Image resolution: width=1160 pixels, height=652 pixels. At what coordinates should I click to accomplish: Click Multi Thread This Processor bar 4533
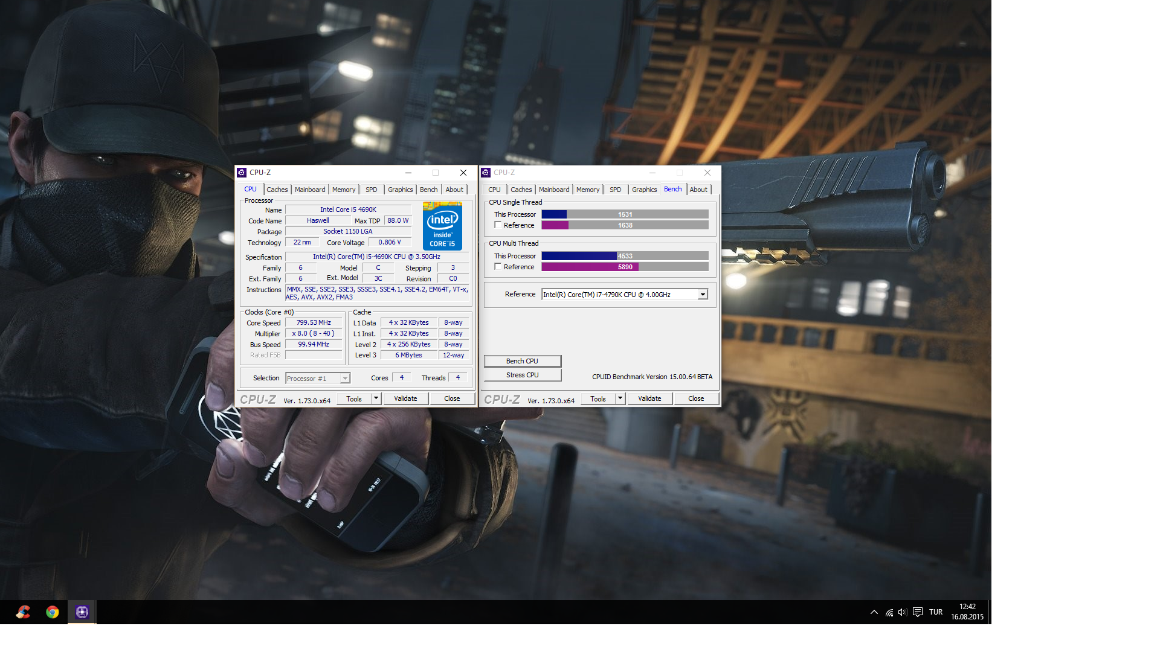625,256
